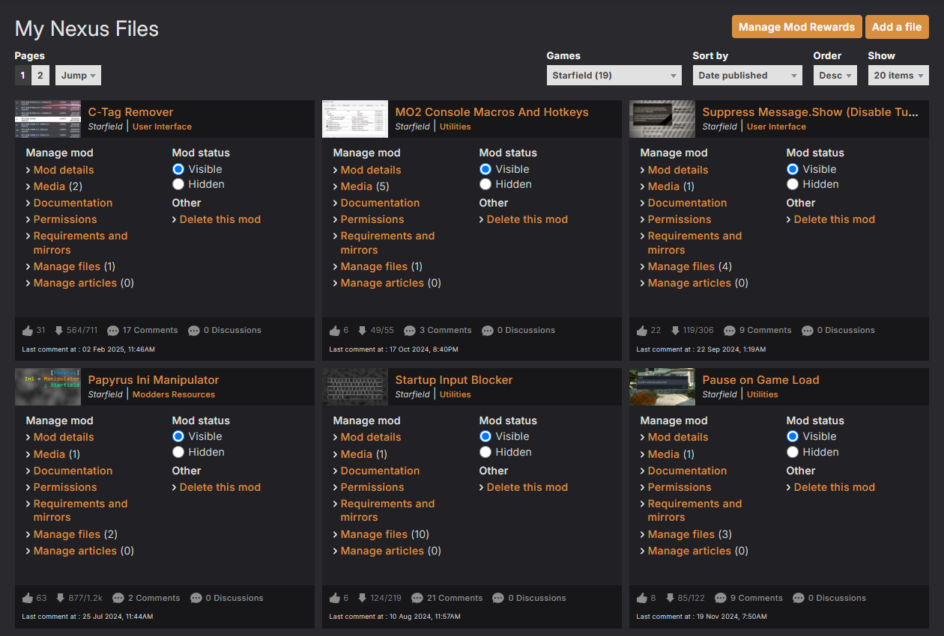The width and height of the screenshot is (944, 636).
Task: Open the Sort by Date published dropdown
Action: (x=748, y=76)
